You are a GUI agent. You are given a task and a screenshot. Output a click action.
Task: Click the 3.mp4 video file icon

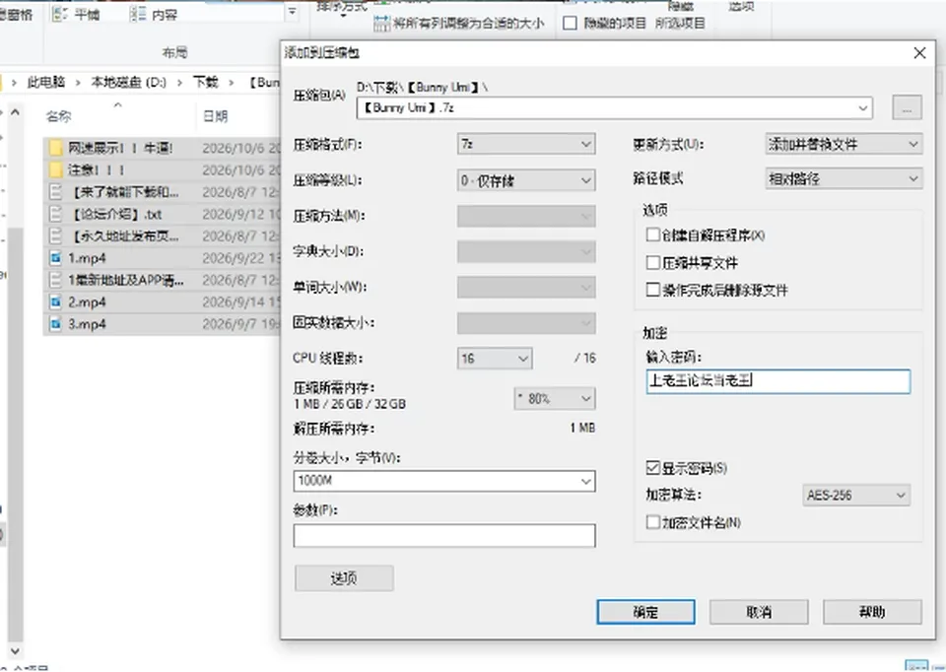(55, 324)
